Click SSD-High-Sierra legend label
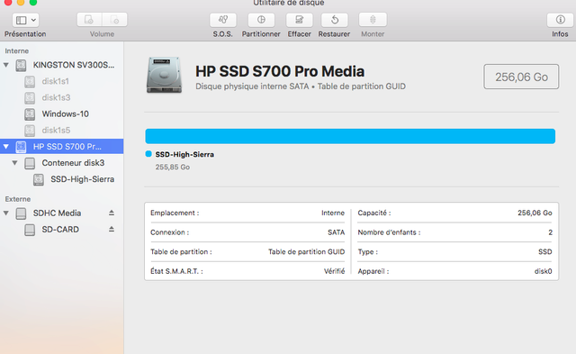576x354 pixels. pyautogui.click(x=184, y=154)
